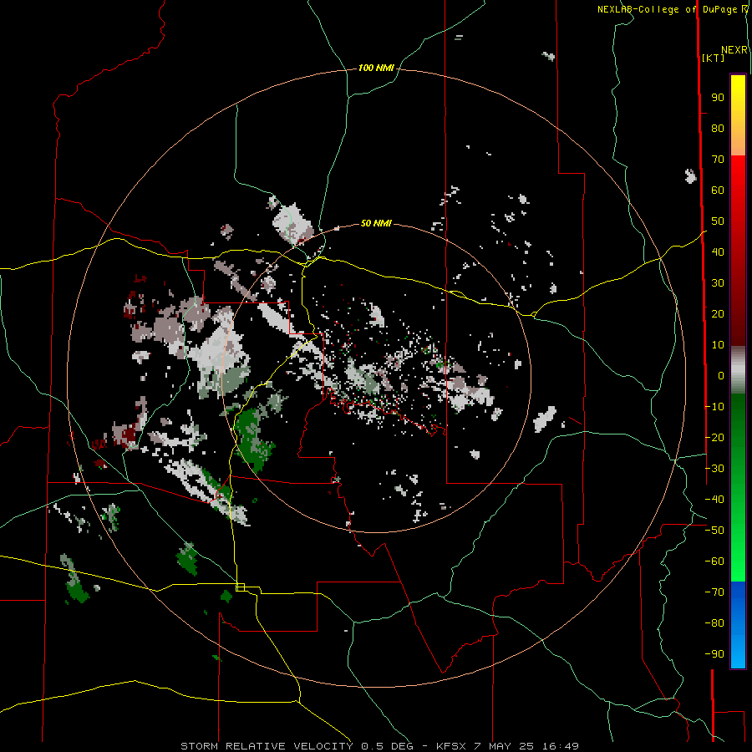The height and width of the screenshot is (752, 752).
Task: Click the blue bottom segment of color scale
Action: coord(738,625)
